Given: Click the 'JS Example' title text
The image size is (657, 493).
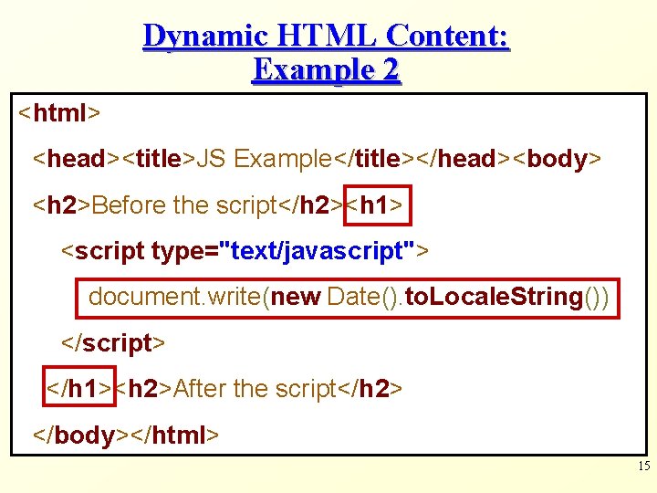Looking at the screenshot, I should pyautogui.click(x=264, y=160).
